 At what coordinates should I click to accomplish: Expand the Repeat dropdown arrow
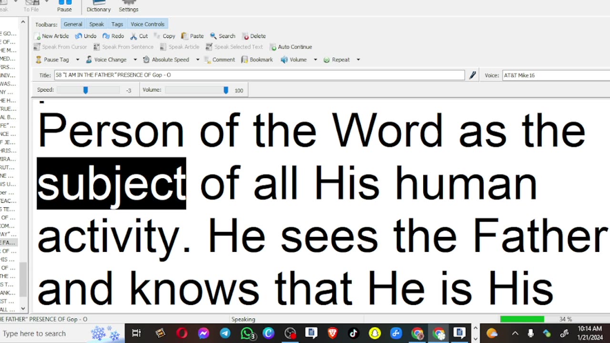pos(358,60)
